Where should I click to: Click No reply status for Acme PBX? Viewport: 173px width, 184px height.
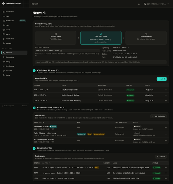(137, 127)
